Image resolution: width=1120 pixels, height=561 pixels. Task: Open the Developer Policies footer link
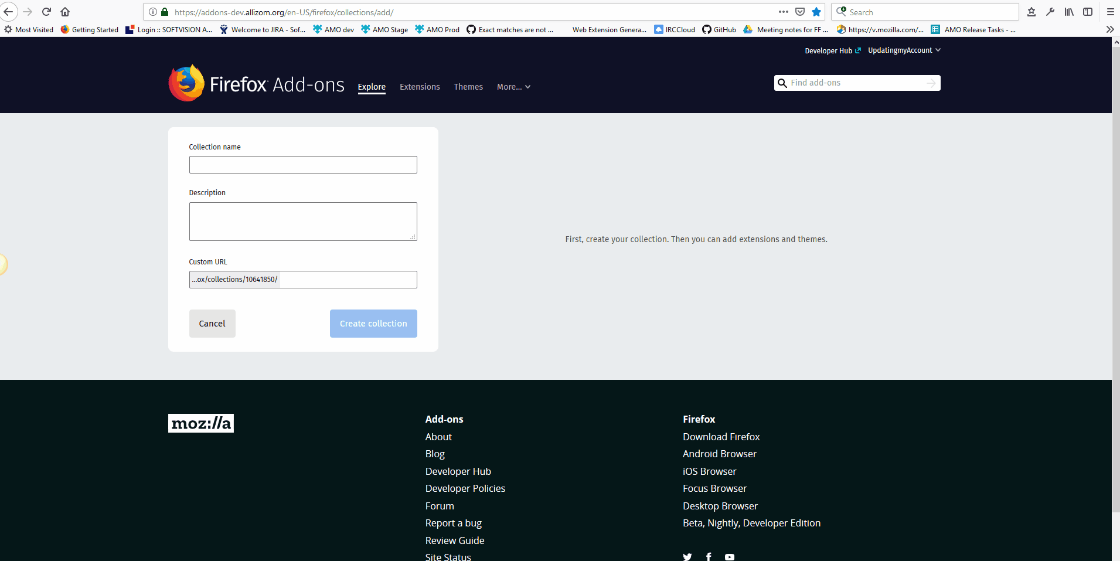465,488
